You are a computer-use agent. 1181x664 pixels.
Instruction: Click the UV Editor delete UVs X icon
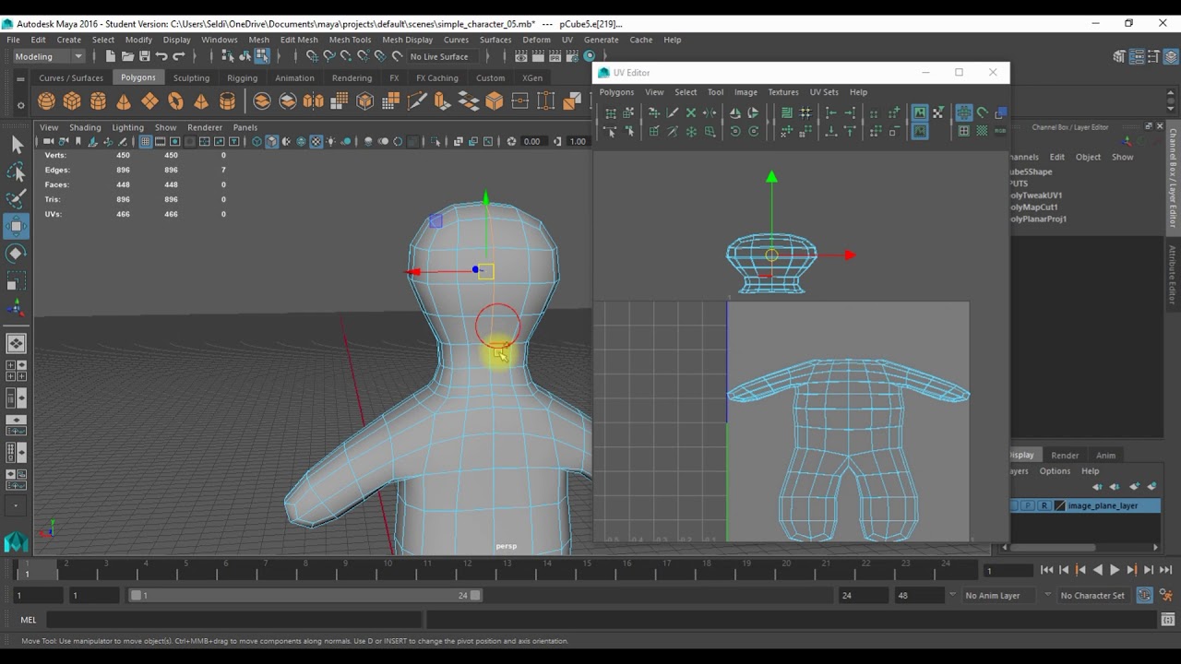pyautogui.click(x=690, y=113)
